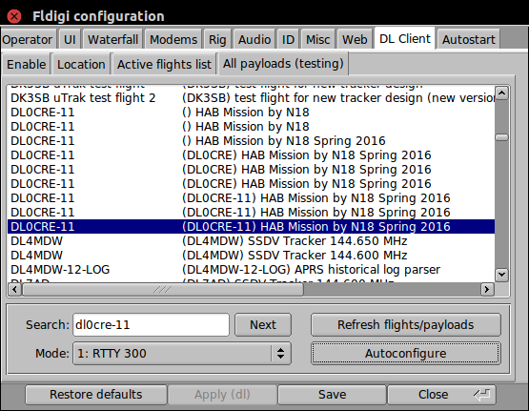Viewport: 529px width, 411px height.
Task: Click the Close button at the bottom
Action: click(441, 395)
